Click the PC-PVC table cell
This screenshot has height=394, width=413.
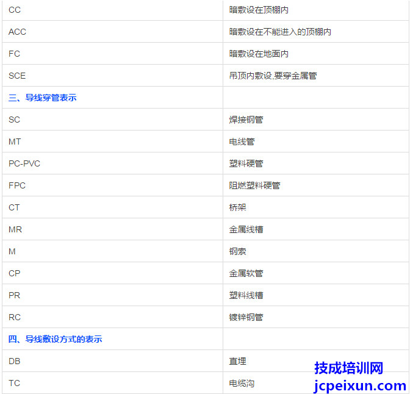tap(24, 163)
